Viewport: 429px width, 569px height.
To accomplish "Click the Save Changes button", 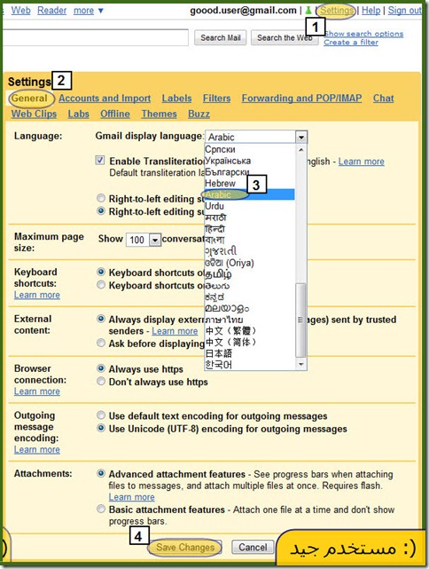I will (185, 547).
